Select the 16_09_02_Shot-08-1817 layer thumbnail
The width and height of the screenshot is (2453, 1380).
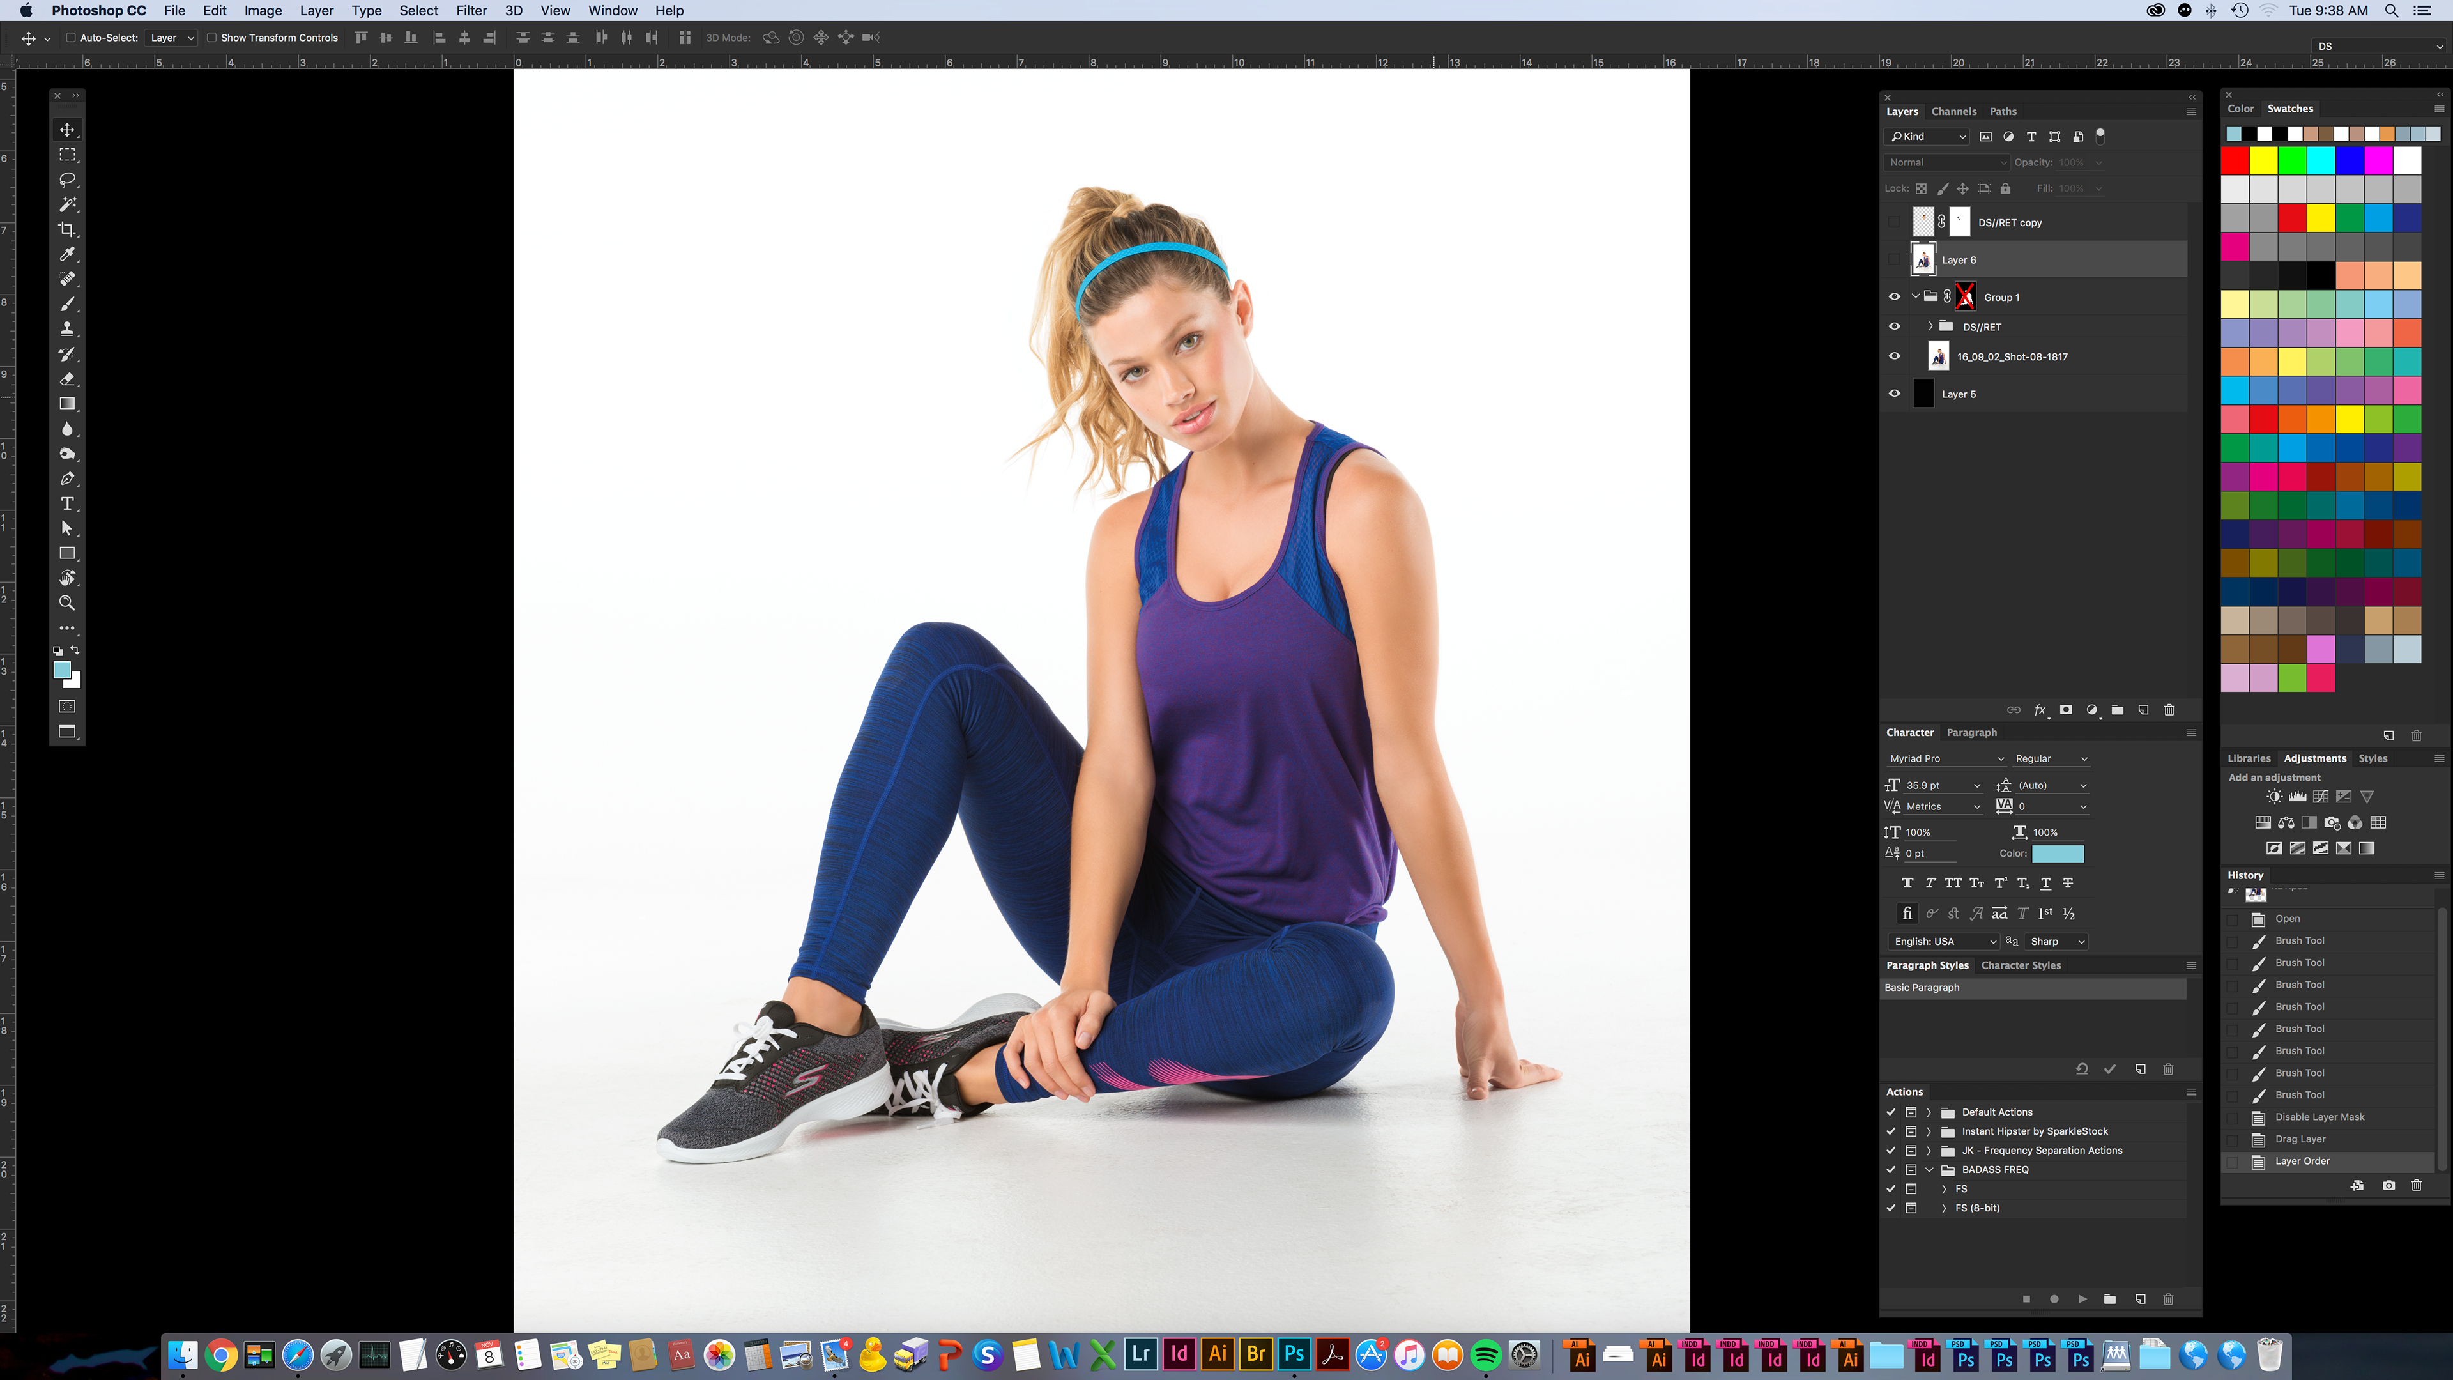tap(1938, 357)
